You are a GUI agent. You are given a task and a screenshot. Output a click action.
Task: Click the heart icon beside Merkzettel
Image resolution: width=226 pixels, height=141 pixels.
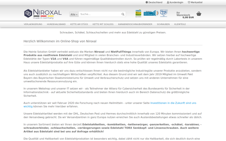189,2
